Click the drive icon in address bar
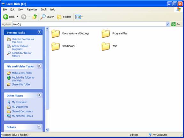Image resolution: width=184 pixels, height=138 pixels. 15,24
